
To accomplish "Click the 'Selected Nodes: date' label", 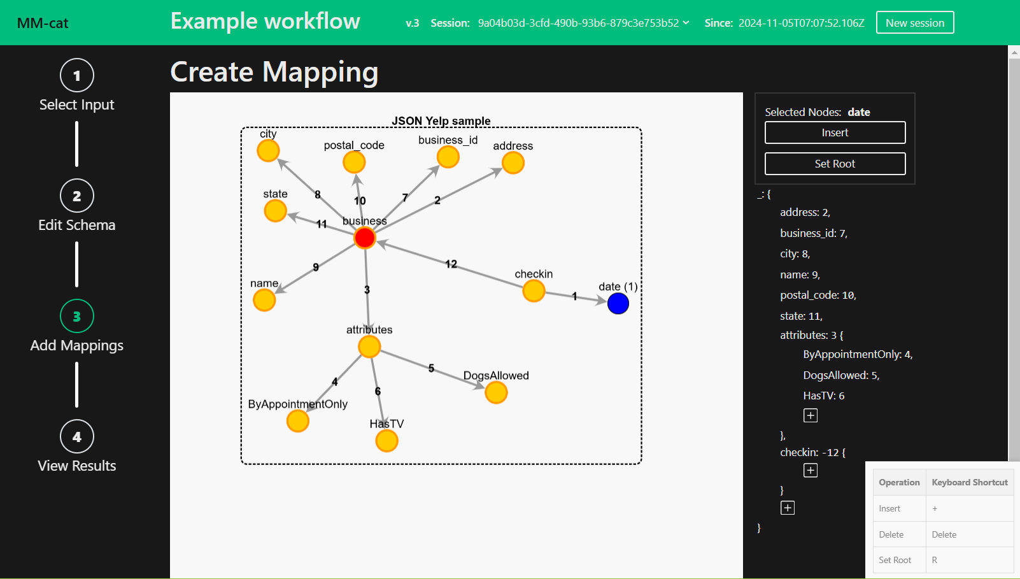I will (818, 112).
